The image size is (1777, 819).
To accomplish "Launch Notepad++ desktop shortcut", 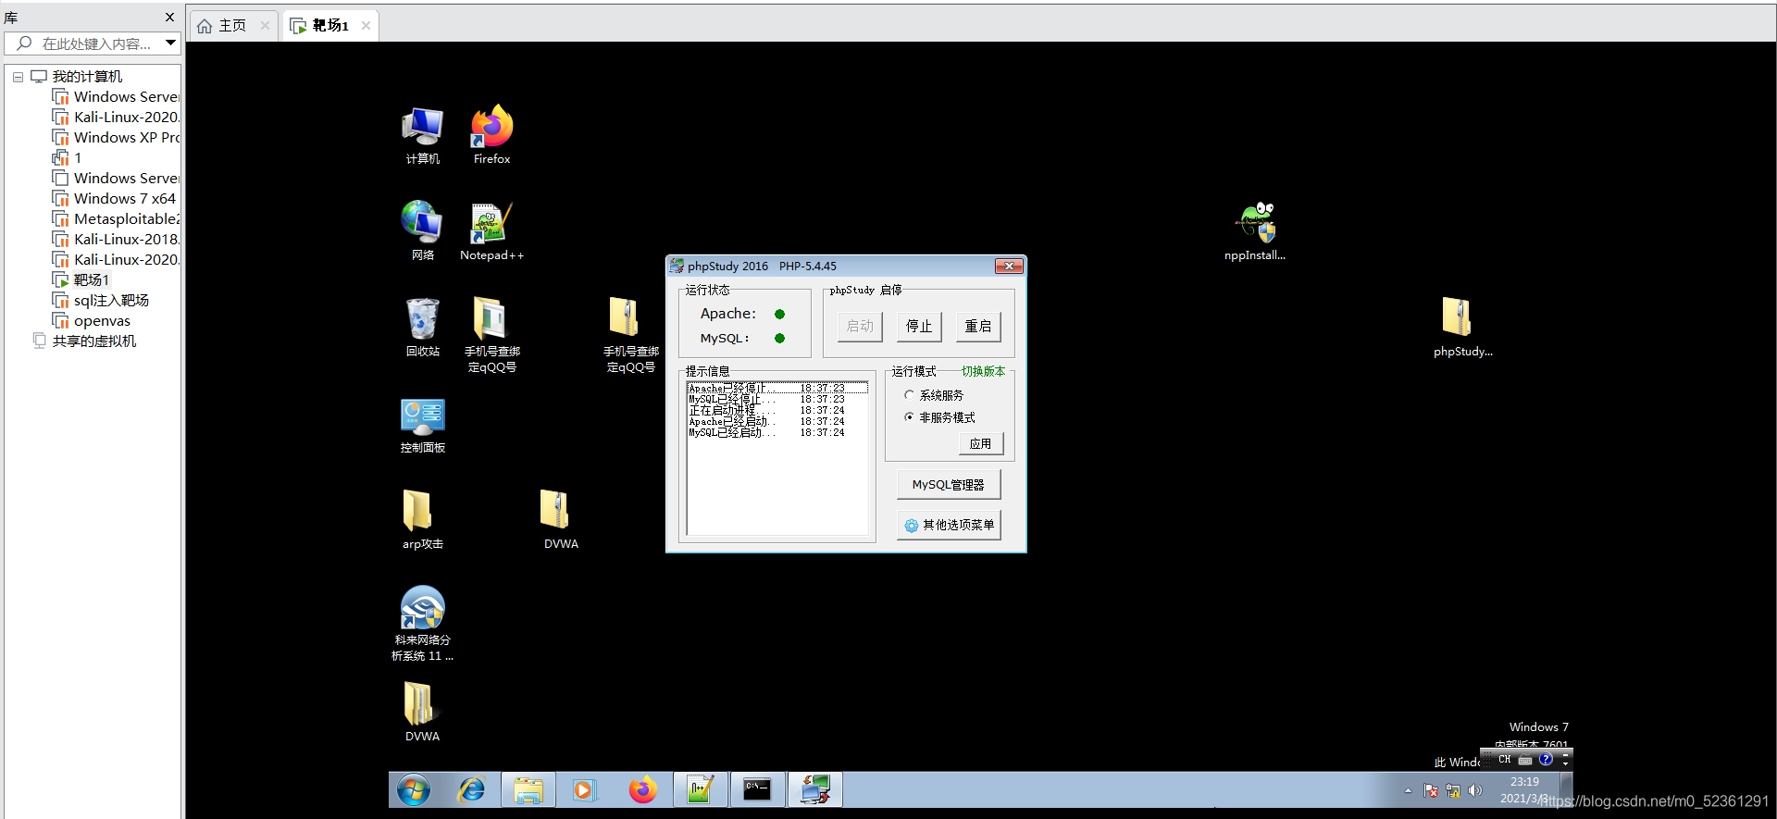I will coord(491,231).
